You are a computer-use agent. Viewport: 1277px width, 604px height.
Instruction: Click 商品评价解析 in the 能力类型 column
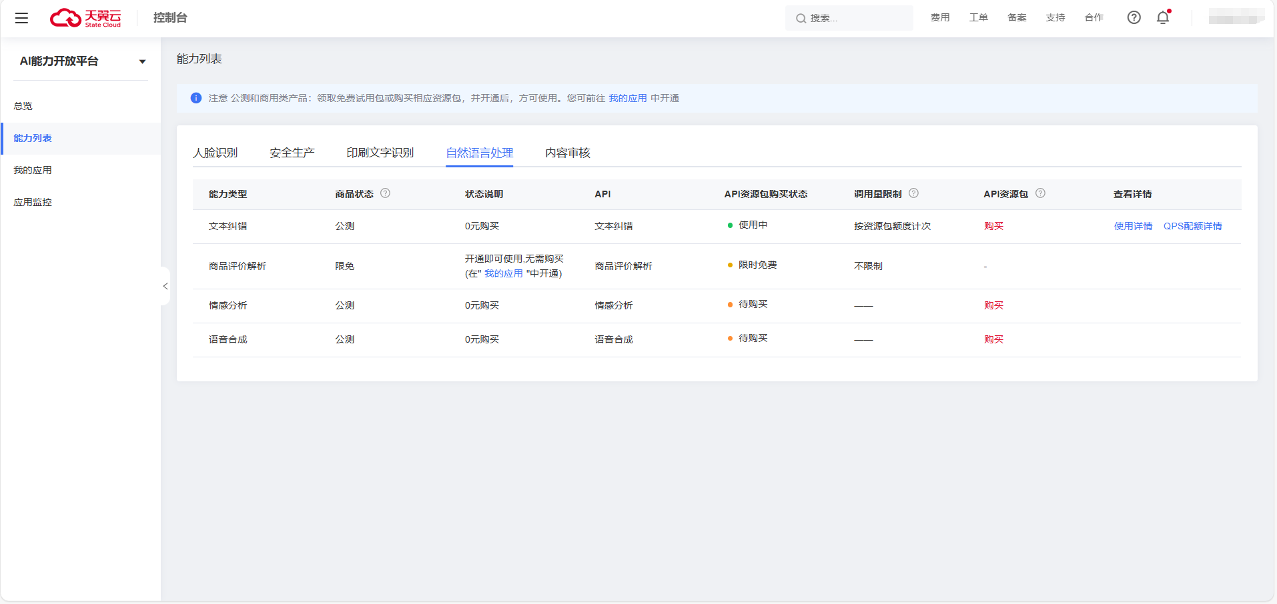[x=238, y=266]
